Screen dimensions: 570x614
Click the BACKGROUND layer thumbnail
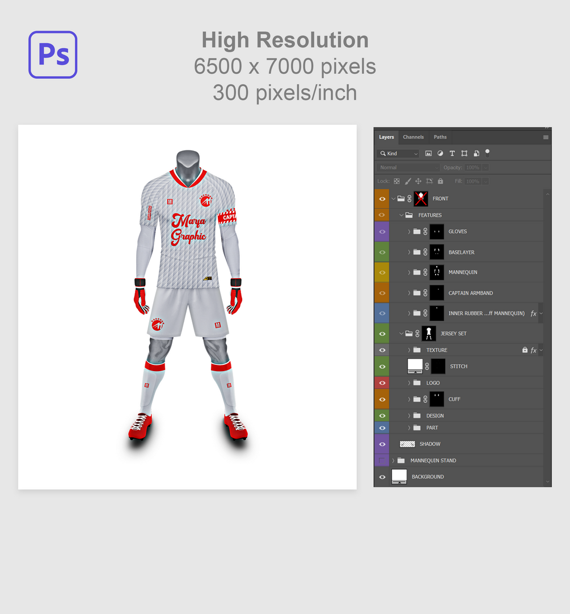coord(399,477)
